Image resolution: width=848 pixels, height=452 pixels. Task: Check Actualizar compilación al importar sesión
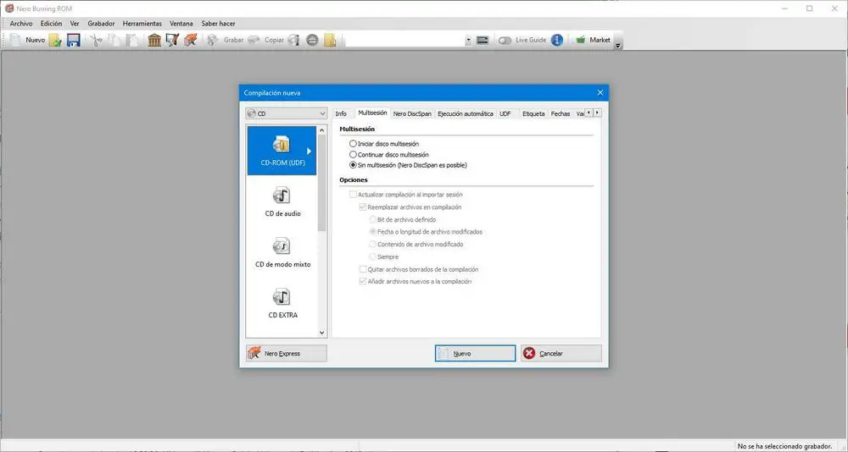(405, 195)
